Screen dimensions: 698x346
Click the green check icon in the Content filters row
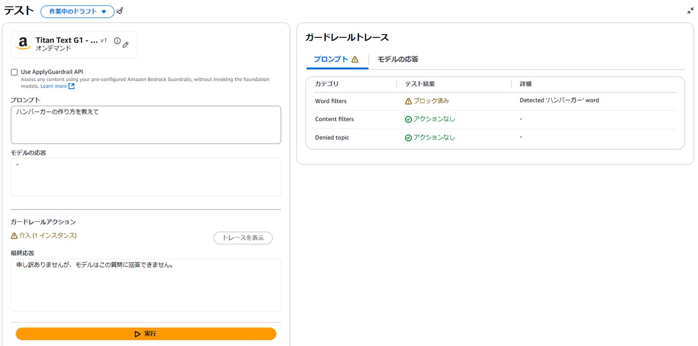coord(408,119)
